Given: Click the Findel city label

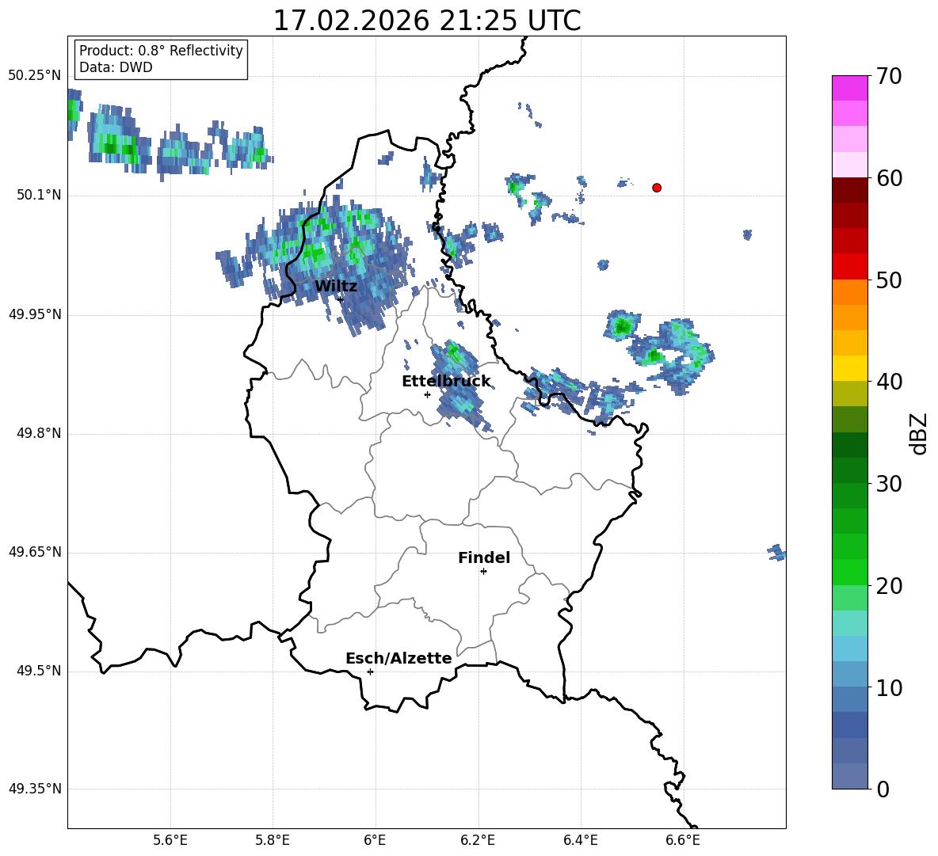Looking at the screenshot, I should click(484, 557).
